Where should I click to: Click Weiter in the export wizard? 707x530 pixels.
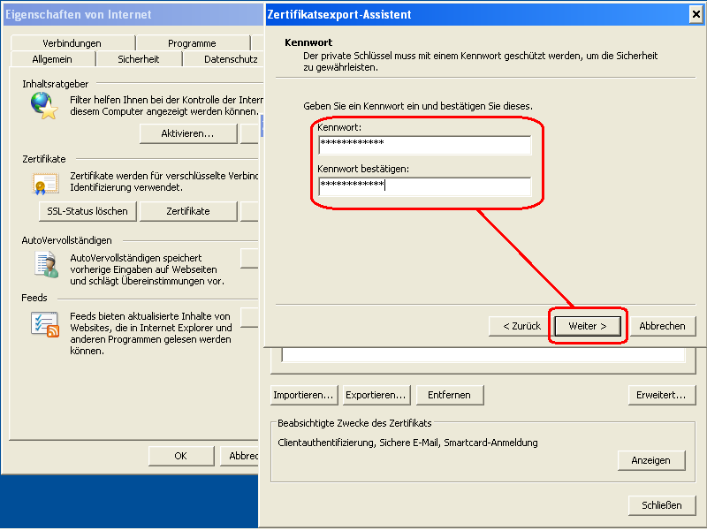click(588, 325)
